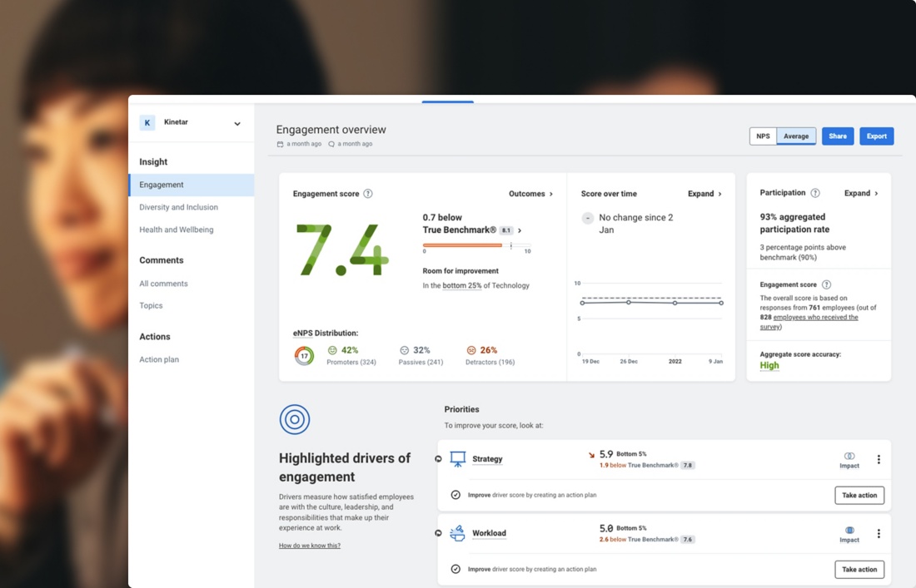This screenshot has width=916, height=588.
Task: Open Diversity and Inclusion in sidebar
Action: point(178,207)
